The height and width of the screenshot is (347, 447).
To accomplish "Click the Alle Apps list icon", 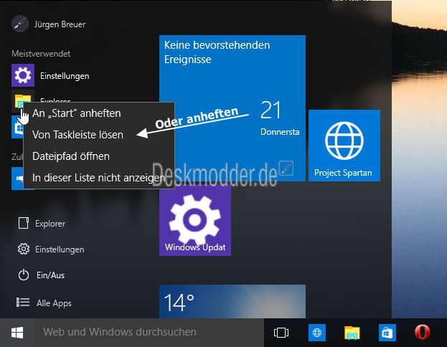I will coord(23,303).
